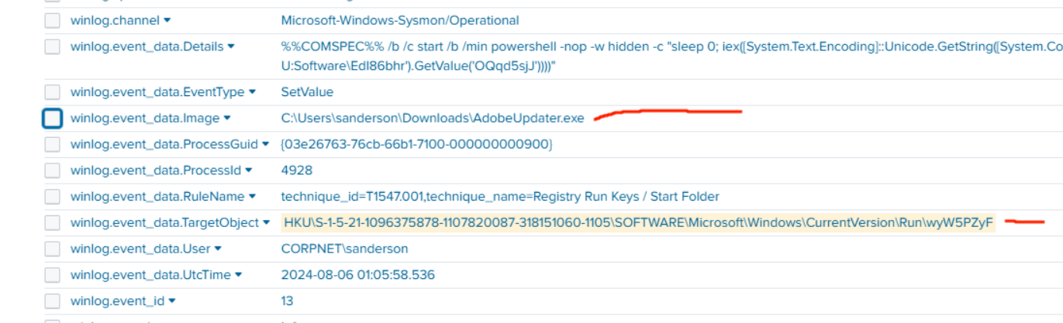This screenshot has height=323, width=1063.
Task: Click the winlog.event_data.Image field name
Action: click(145, 119)
